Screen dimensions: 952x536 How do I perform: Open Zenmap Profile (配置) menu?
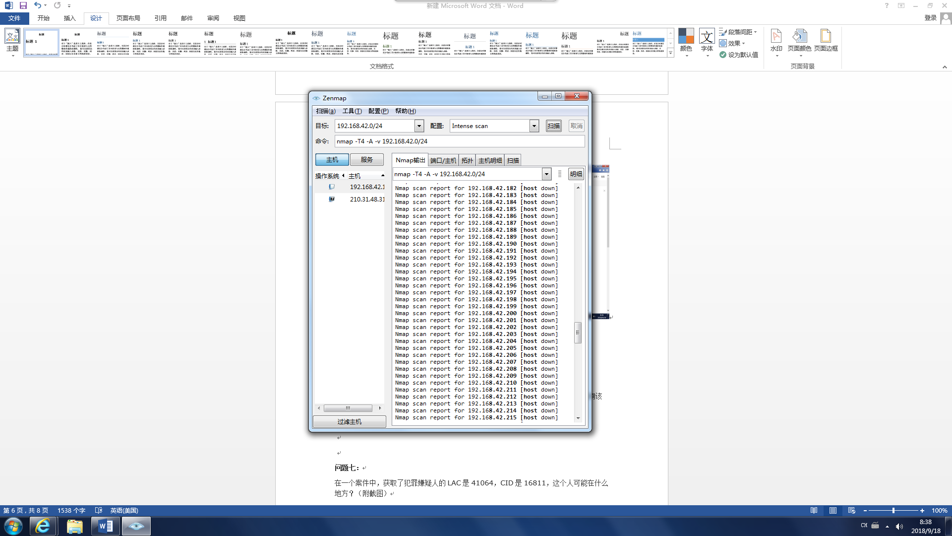[378, 111]
